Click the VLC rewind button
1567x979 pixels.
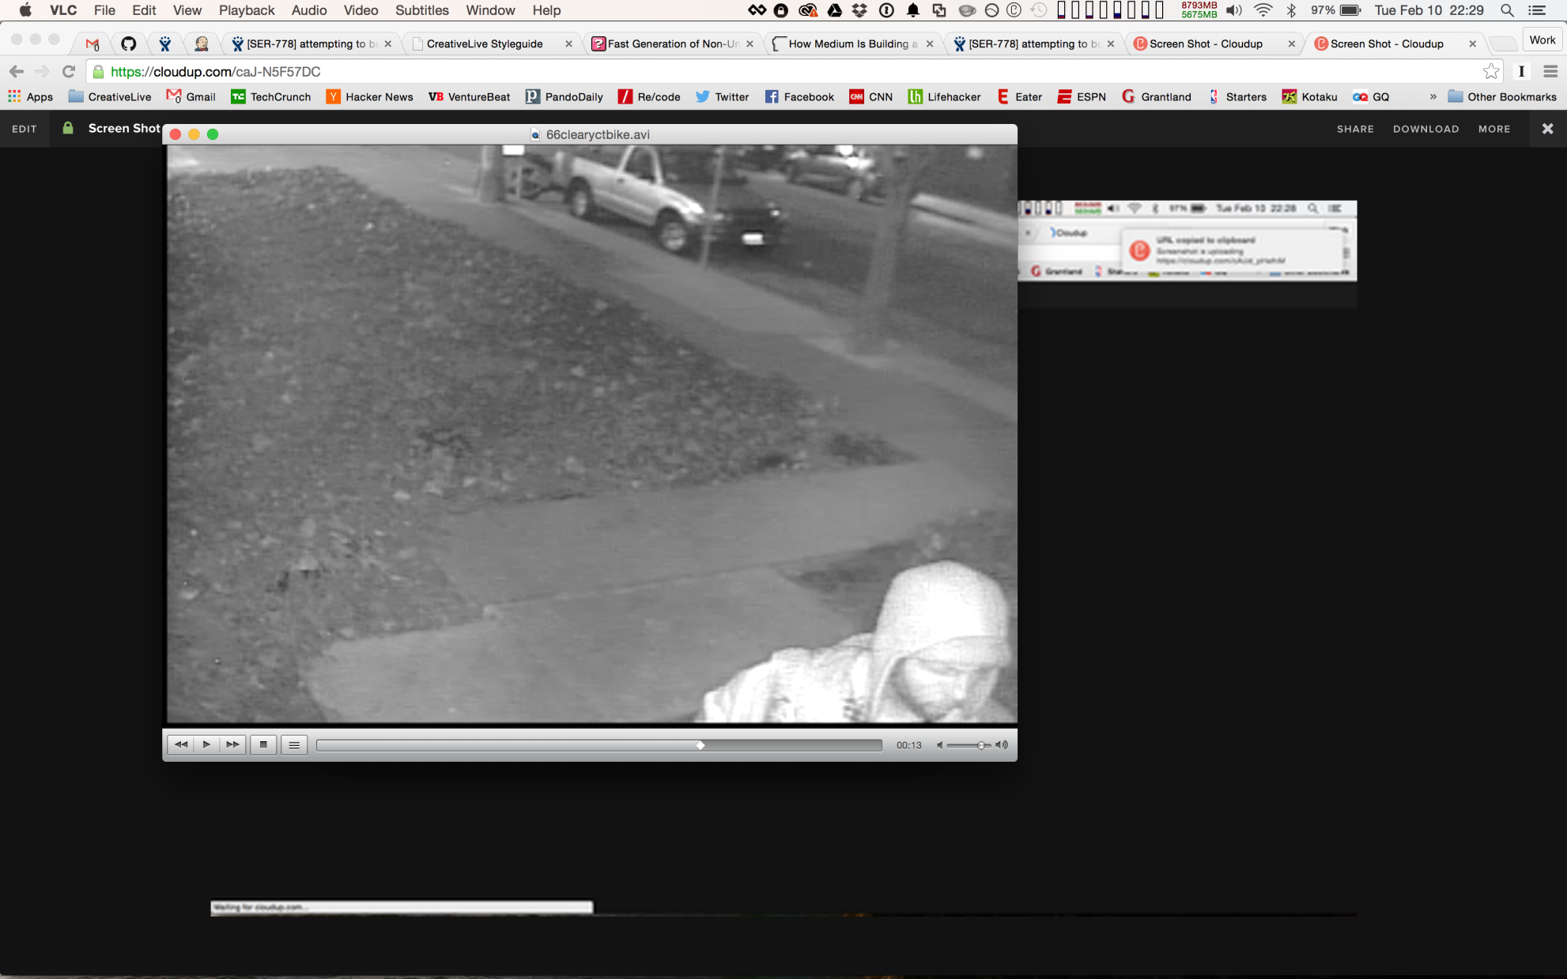[180, 744]
